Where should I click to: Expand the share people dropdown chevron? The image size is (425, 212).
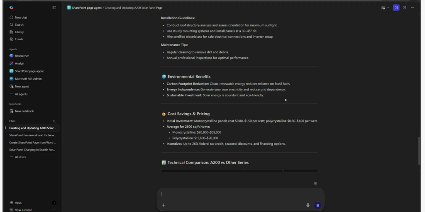point(388,7)
